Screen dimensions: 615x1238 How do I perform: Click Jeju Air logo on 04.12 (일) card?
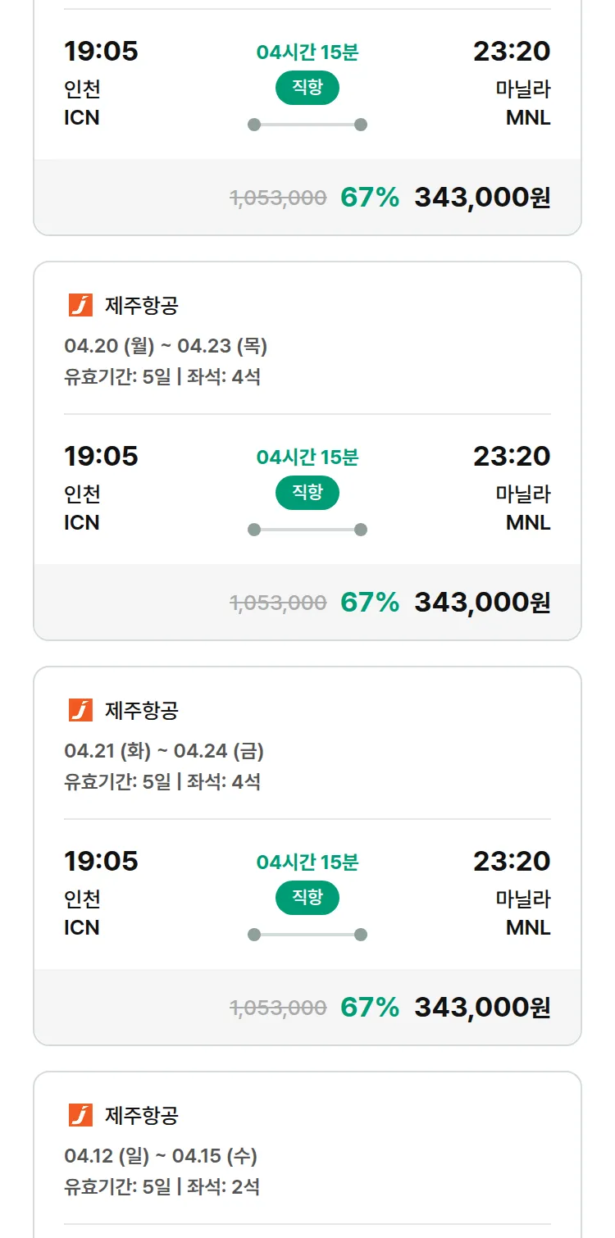coord(80,1115)
